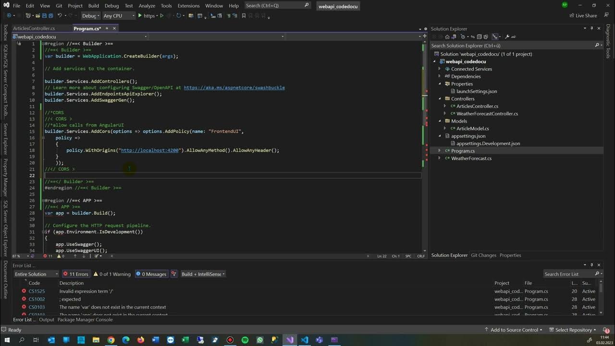
Task: Open Visual Studio Code from taskbar
Action: 305,340
